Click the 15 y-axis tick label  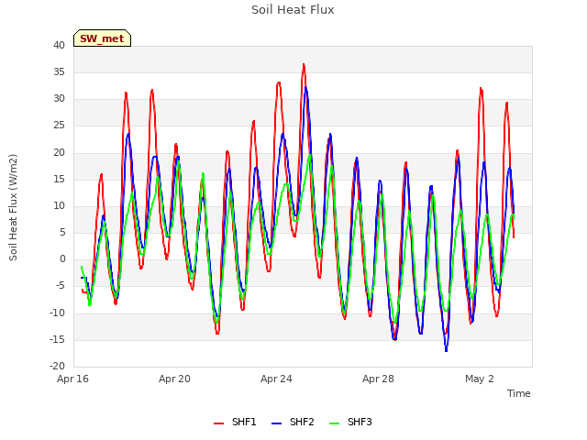coord(59,180)
